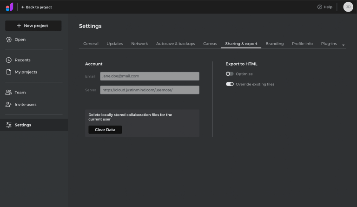Viewport: 357px width, 207px height.
Task: Open the JD user avatar menu
Action: tap(348, 7)
